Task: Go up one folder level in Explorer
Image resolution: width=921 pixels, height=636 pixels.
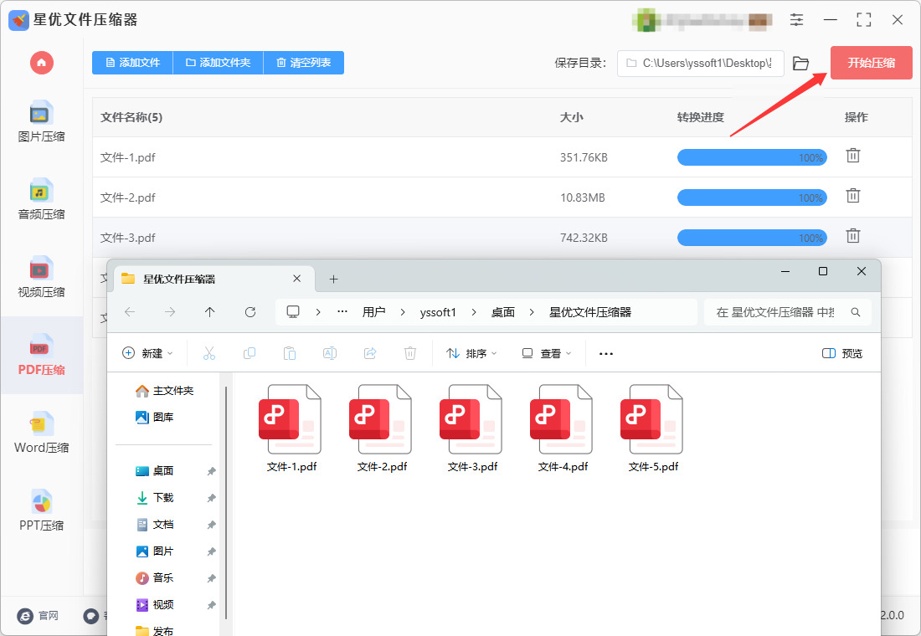Action: (209, 312)
